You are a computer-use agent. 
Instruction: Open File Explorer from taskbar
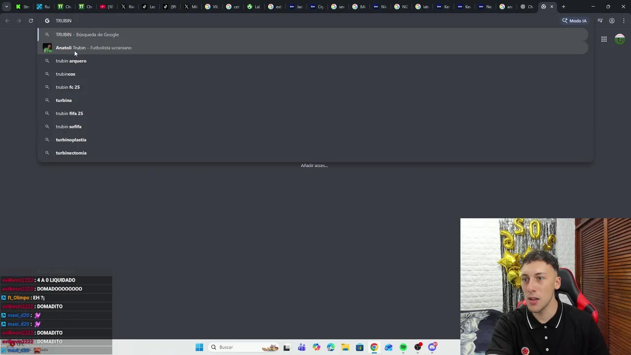(x=345, y=347)
